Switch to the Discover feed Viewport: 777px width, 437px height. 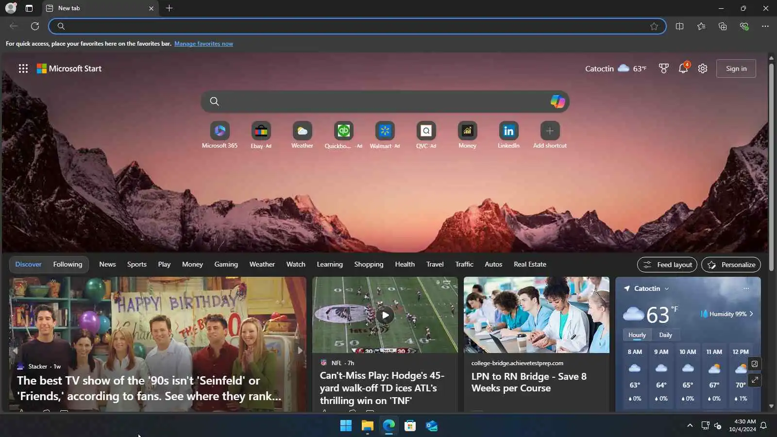[28, 264]
